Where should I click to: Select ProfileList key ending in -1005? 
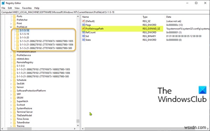coord(47,41)
